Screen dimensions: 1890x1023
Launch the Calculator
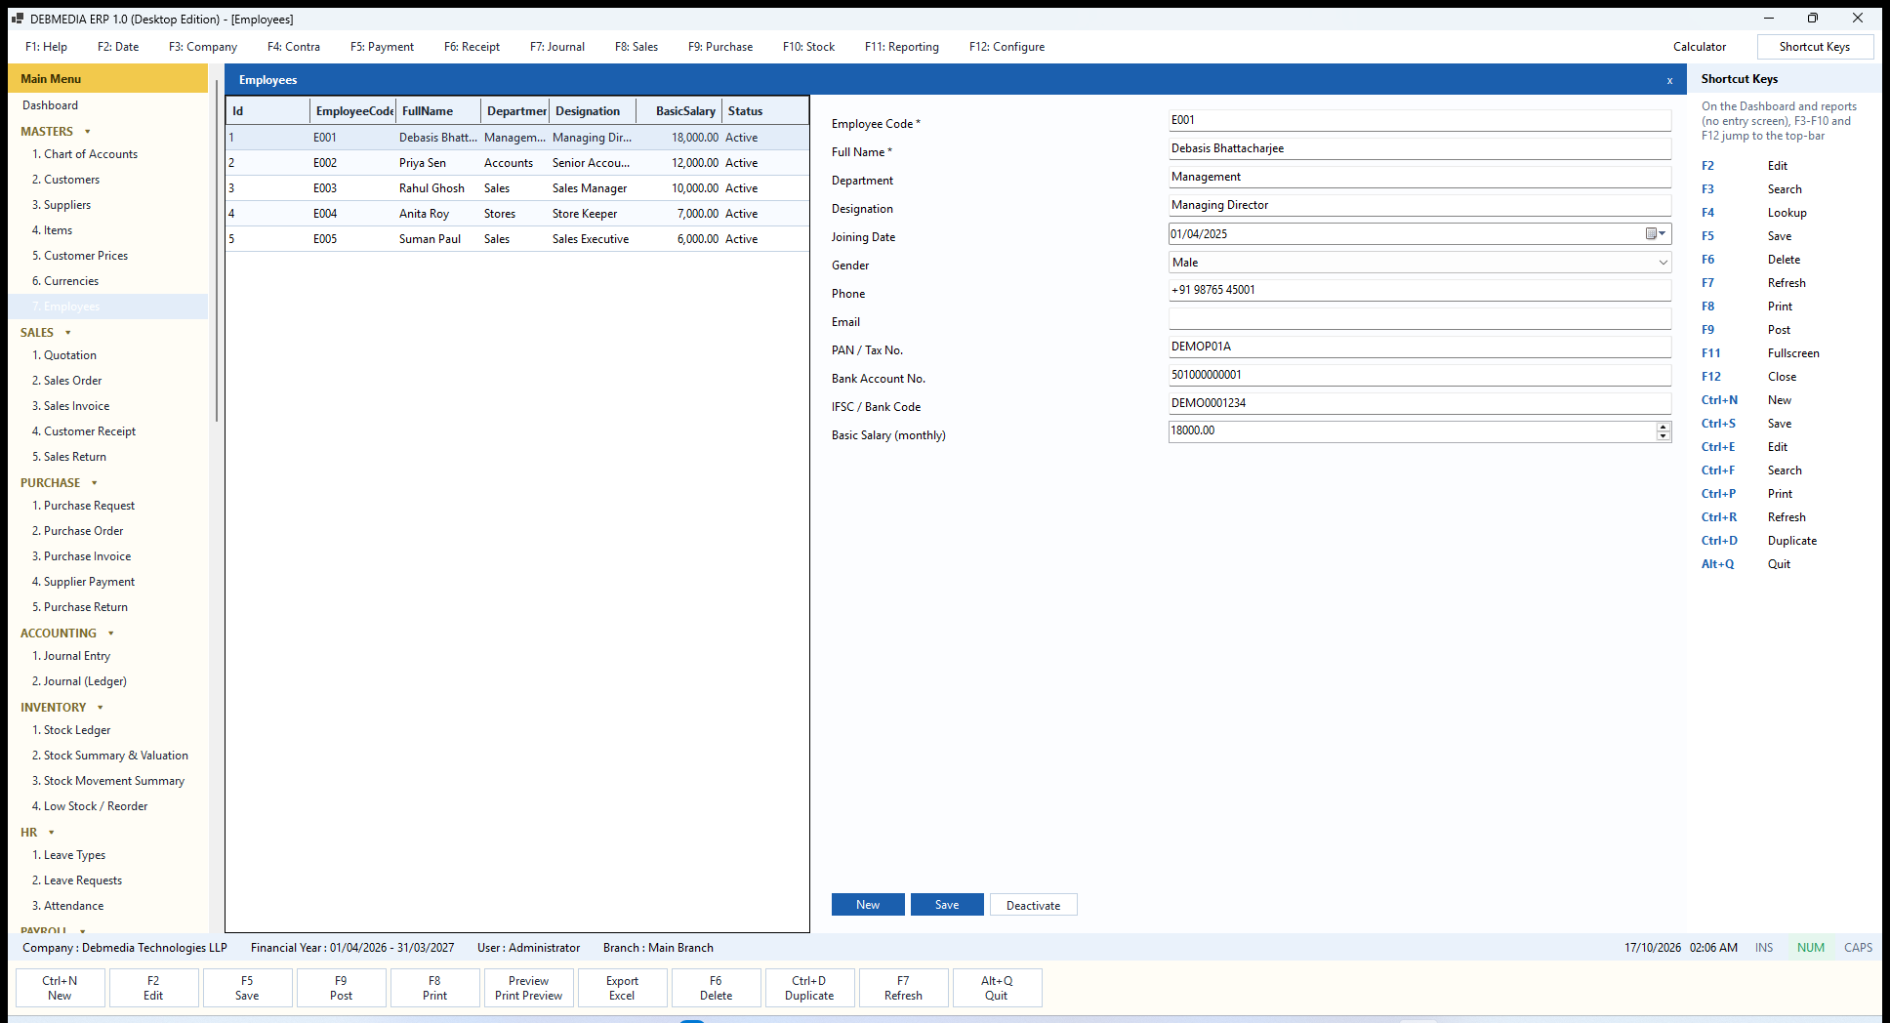1700,47
